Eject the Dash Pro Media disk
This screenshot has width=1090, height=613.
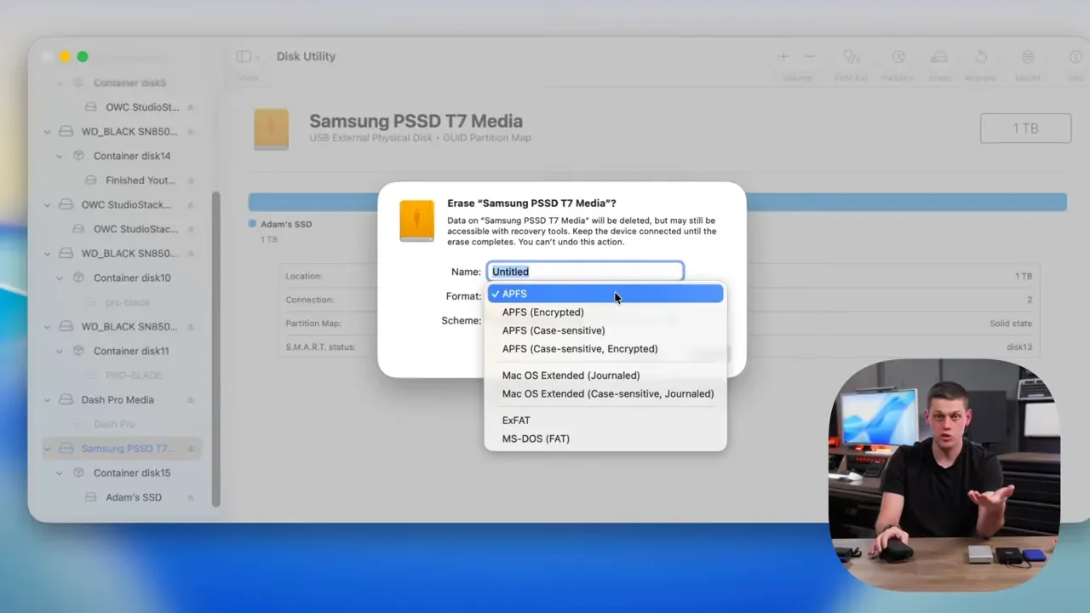tap(191, 400)
